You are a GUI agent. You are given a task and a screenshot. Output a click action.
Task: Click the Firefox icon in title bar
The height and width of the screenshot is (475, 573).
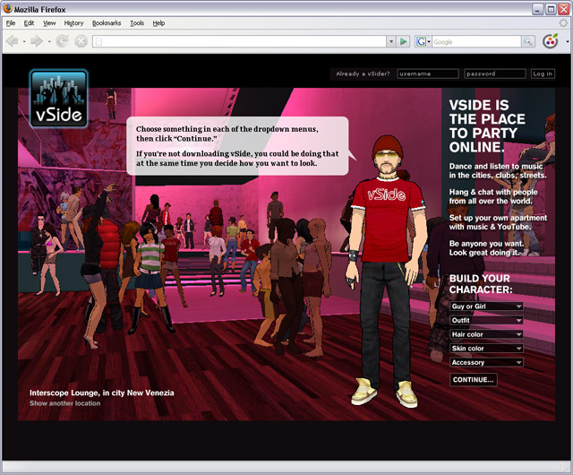(x=7, y=8)
